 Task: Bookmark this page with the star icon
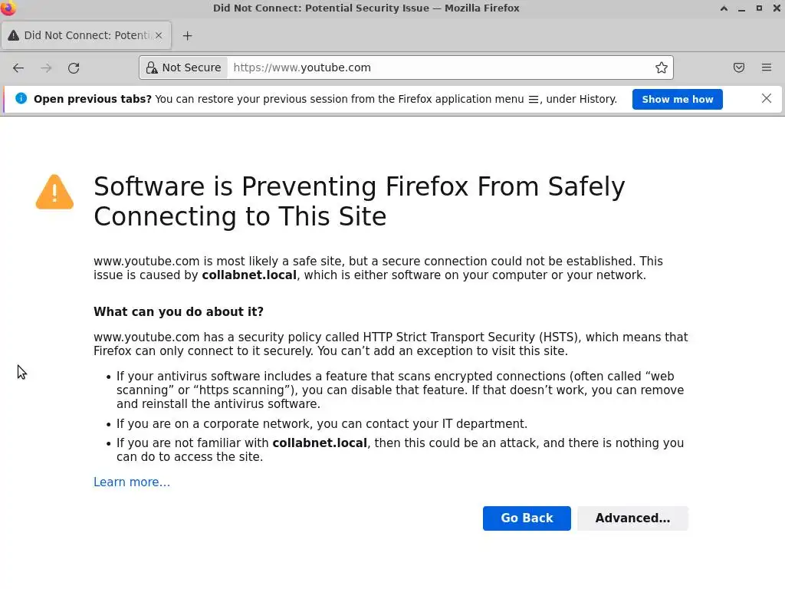tap(662, 67)
